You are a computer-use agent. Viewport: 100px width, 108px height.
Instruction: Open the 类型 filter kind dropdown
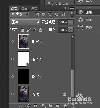point(20,14)
